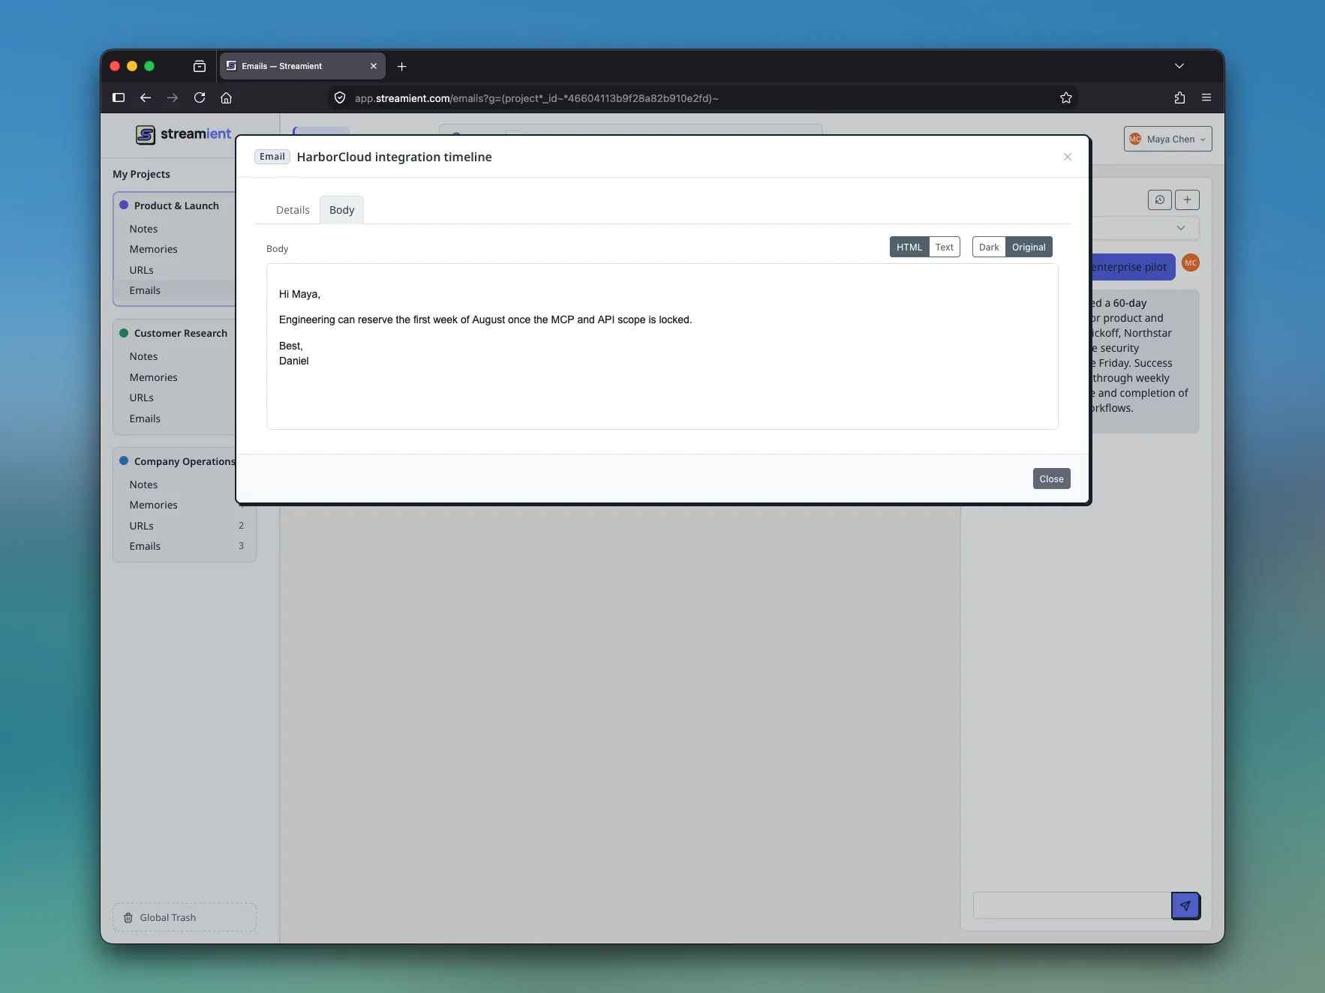Go to browser home page
The height and width of the screenshot is (993, 1325).
tap(226, 97)
